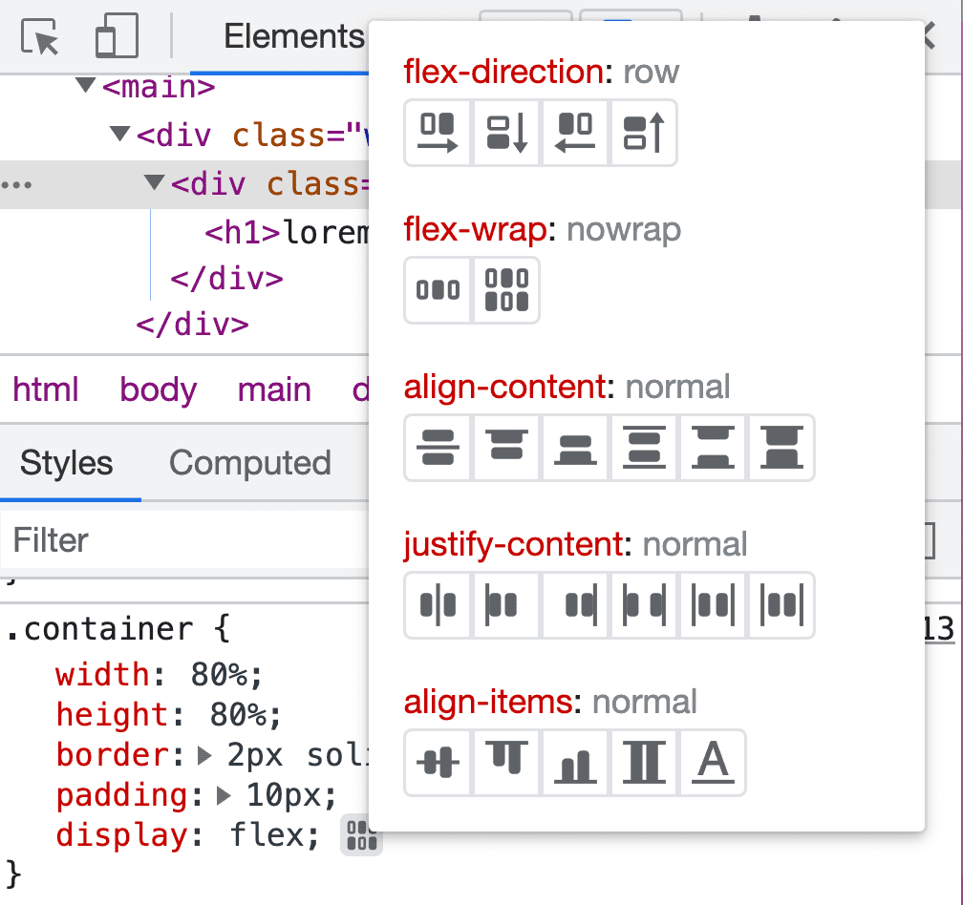Select flex-wrap wrap icon
Screen dimensions: 963x905
[x=506, y=289]
